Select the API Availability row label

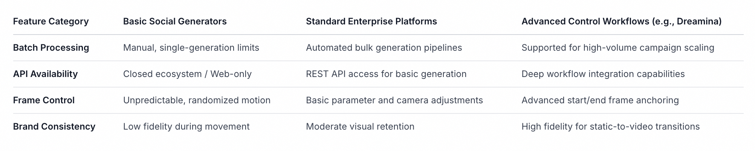coord(45,74)
